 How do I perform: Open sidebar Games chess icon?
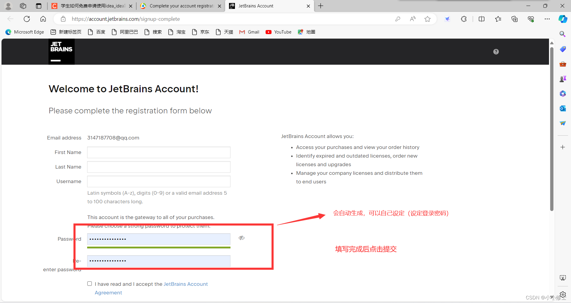click(563, 79)
